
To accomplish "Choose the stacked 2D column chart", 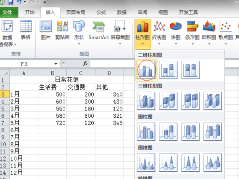I will [168, 70].
